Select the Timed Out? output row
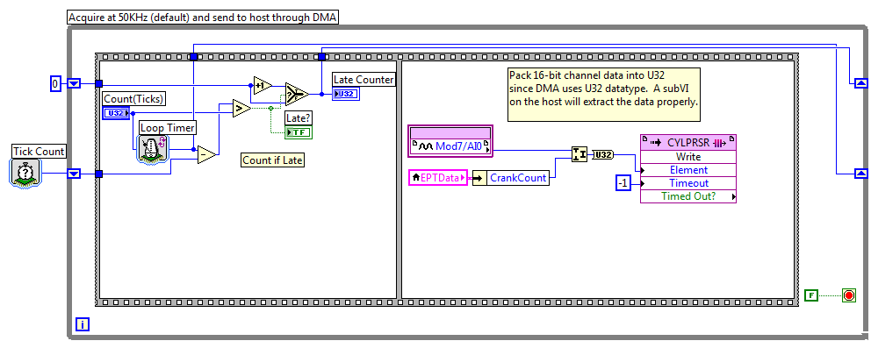Viewport: 871px width, 348px height. tap(688, 196)
